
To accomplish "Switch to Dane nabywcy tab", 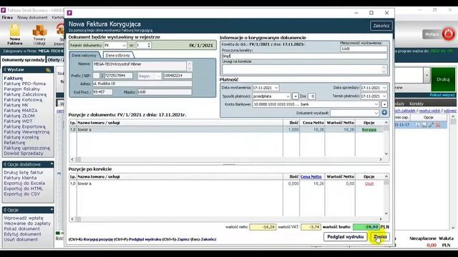I will tap(84, 55).
